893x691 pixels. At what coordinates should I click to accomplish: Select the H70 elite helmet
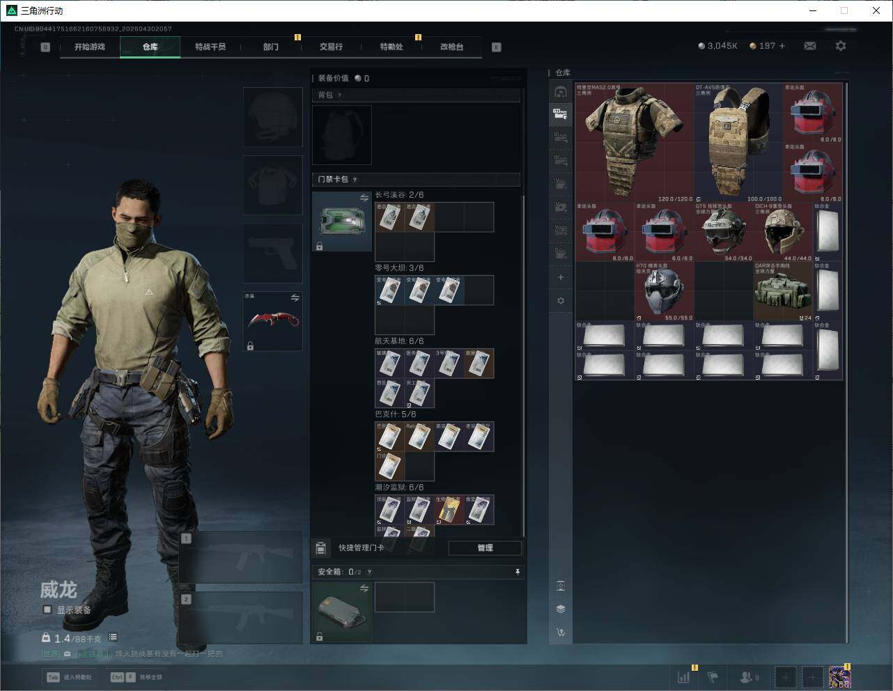point(665,291)
